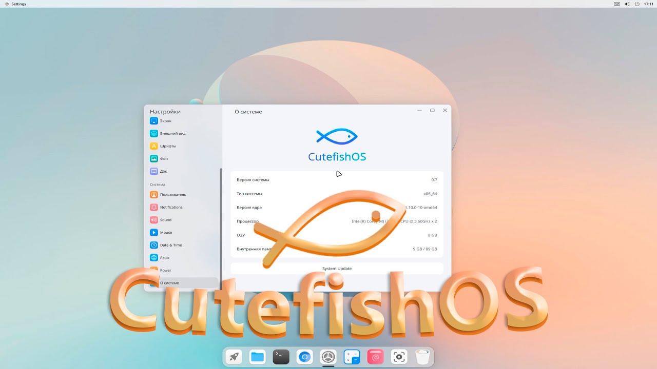Click the 0.7 system version value
Screen dimensions: 657x369
434,180
